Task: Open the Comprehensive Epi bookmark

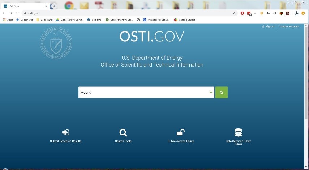Action: [x=119, y=20]
